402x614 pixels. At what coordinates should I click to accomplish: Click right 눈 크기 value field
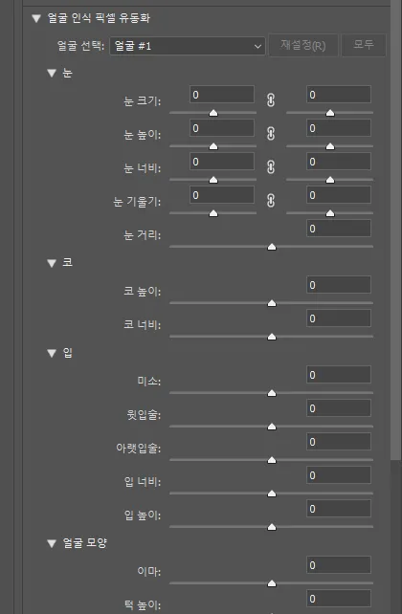pos(339,95)
